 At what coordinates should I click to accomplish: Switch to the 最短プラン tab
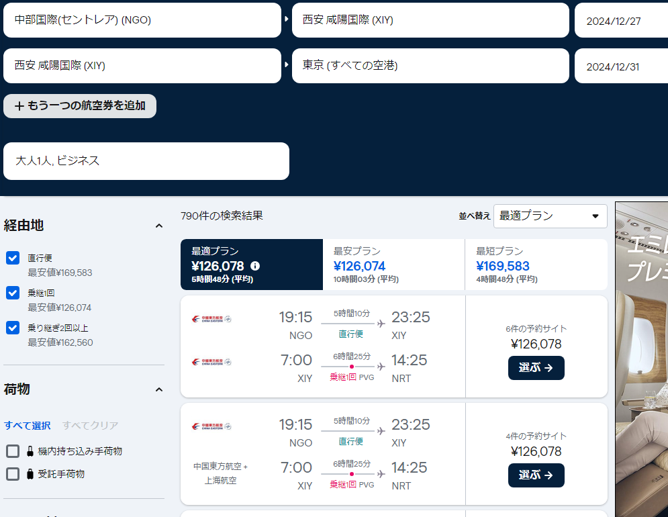[x=536, y=265]
